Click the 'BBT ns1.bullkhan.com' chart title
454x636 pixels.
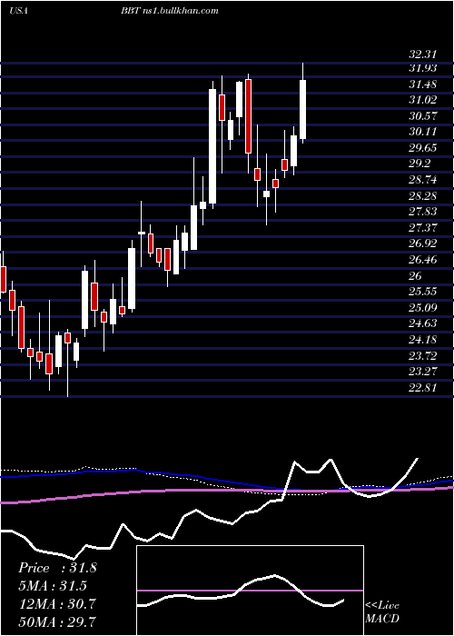click(170, 11)
